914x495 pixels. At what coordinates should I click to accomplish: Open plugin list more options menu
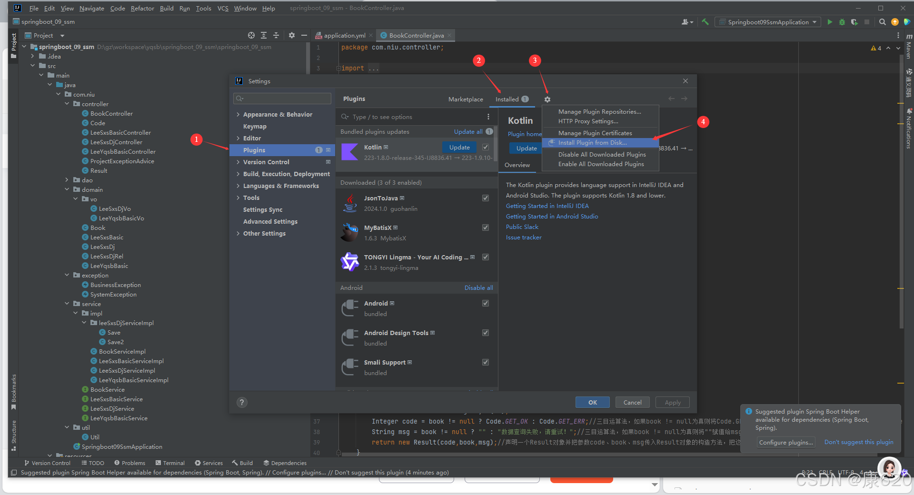coord(488,117)
